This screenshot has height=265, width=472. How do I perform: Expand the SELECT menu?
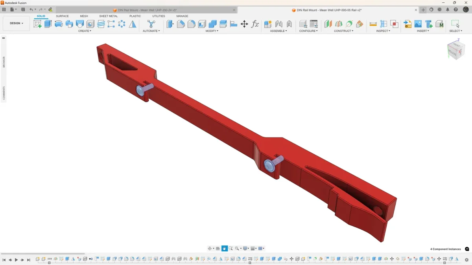coord(455,31)
